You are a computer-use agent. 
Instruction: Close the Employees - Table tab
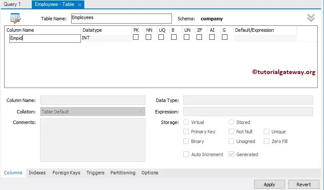80,5
